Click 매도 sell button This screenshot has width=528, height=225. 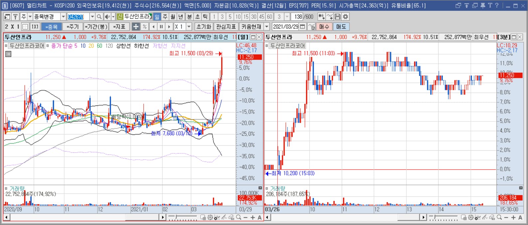[341, 27]
